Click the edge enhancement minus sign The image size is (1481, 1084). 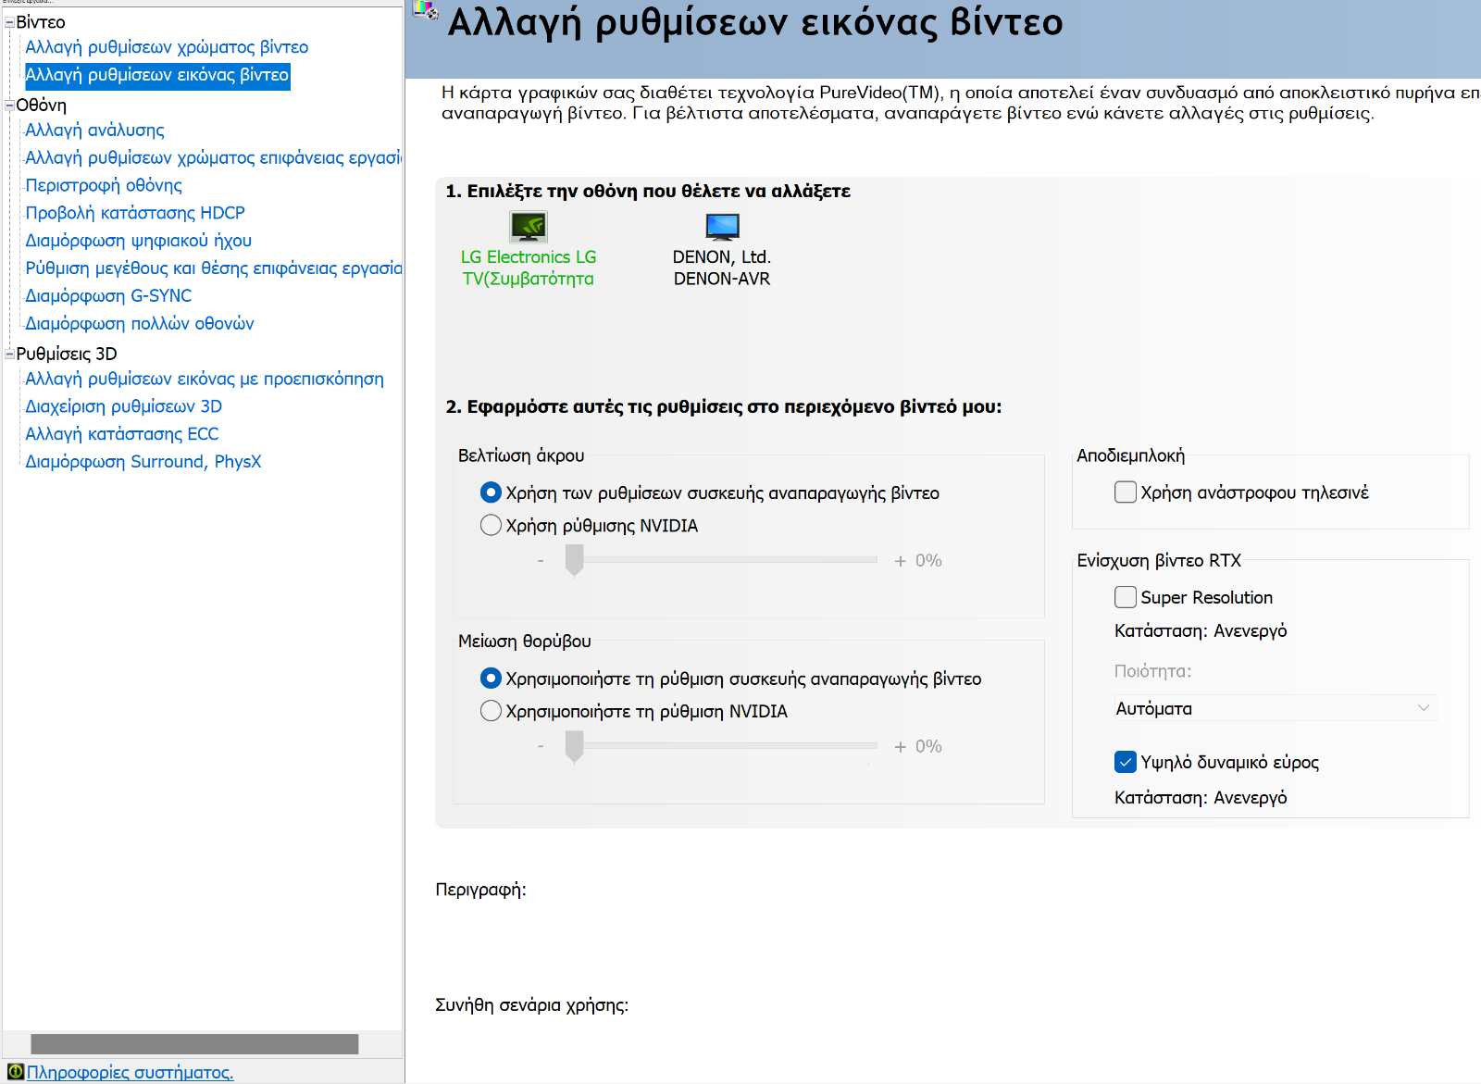click(x=541, y=561)
